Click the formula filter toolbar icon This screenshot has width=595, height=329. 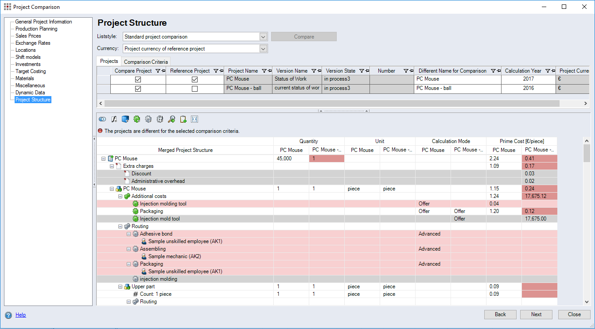(x=114, y=119)
